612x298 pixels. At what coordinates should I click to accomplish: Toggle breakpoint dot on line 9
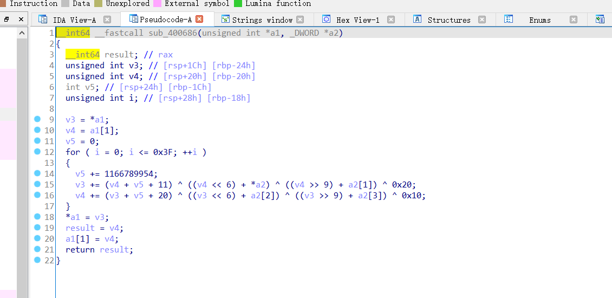pyautogui.click(x=37, y=119)
